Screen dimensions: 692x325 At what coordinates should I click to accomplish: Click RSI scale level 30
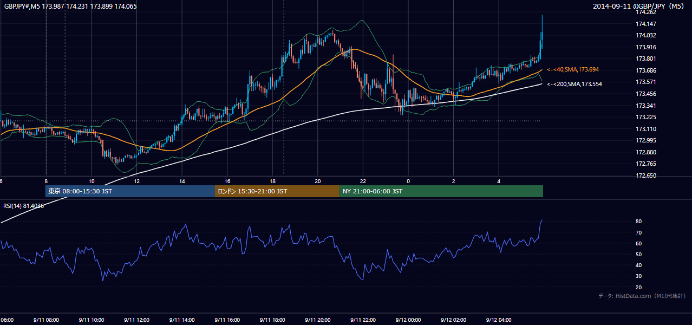coord(638,276)
